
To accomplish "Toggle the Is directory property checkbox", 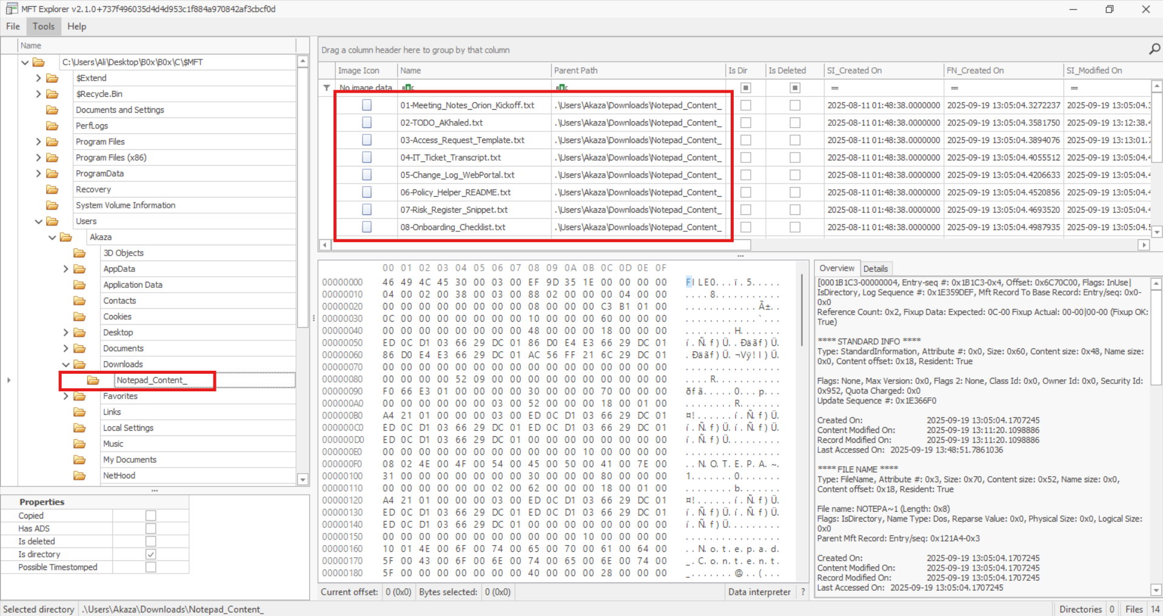I will coord(151,554).
